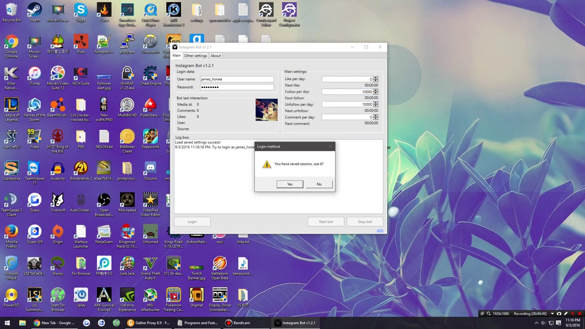Image resolution: width=585 pixels, height=329 pixels.
Task: Select the Main tab
Action: coord(176,56)
